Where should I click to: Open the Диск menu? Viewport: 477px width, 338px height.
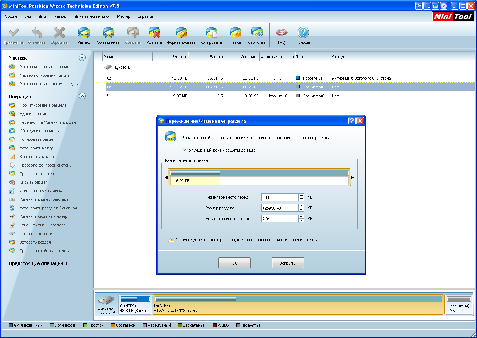tap(42, 16)
